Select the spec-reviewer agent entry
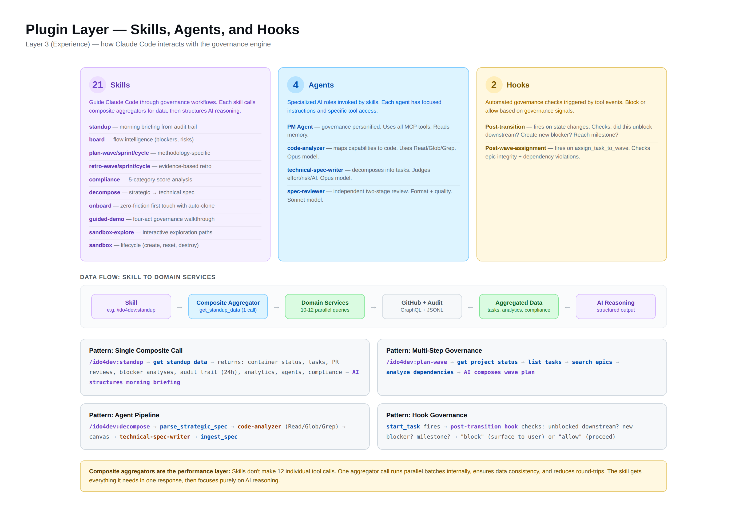The image size is (747, 509). point(305,191)
